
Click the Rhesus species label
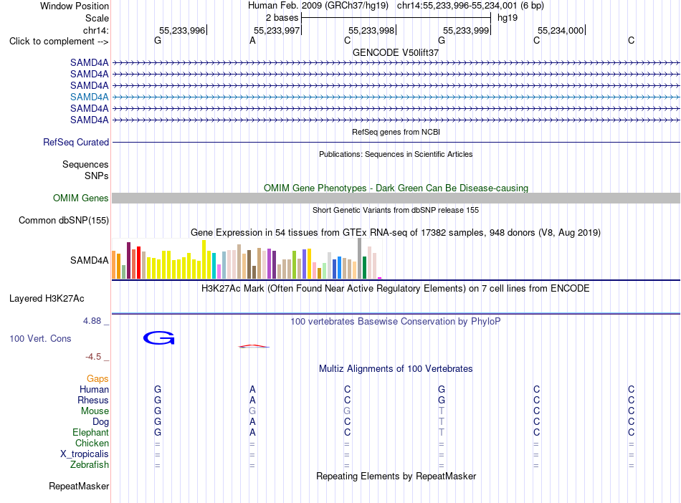point(93,400)
